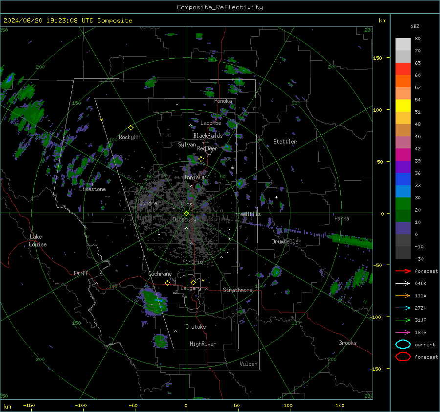The width and height of the screenshot is (440, 412).
Task: Click the Hanna city label
Action: point(342,218)
